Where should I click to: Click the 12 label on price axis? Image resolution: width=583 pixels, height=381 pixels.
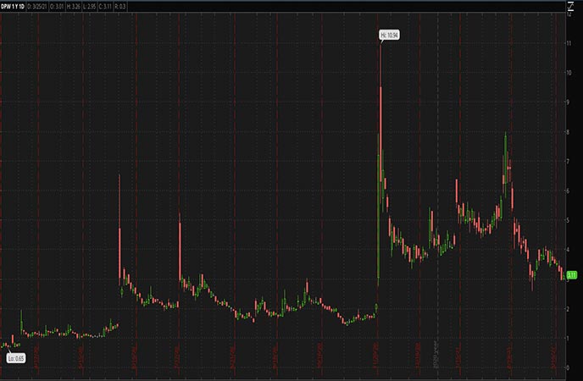coord(569,15)
